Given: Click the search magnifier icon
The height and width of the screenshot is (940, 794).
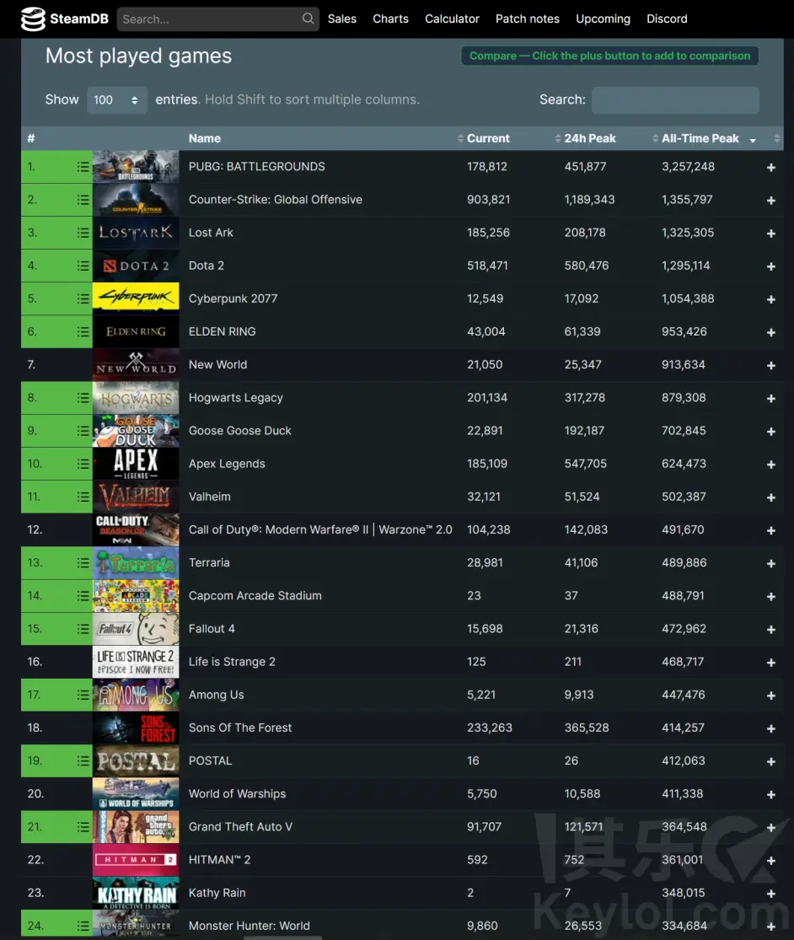Looking at the screenshot, I should tap(308, 19).
